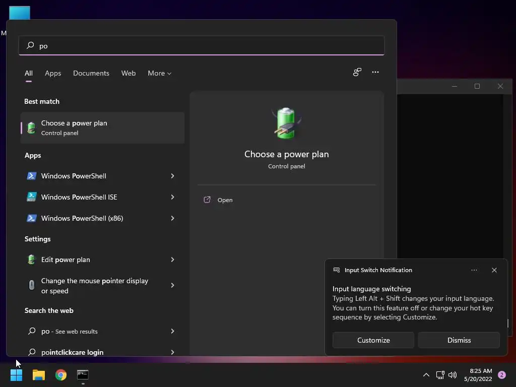
Task: Click the mouse icon for pointer setting
Action: pos(32,285)
